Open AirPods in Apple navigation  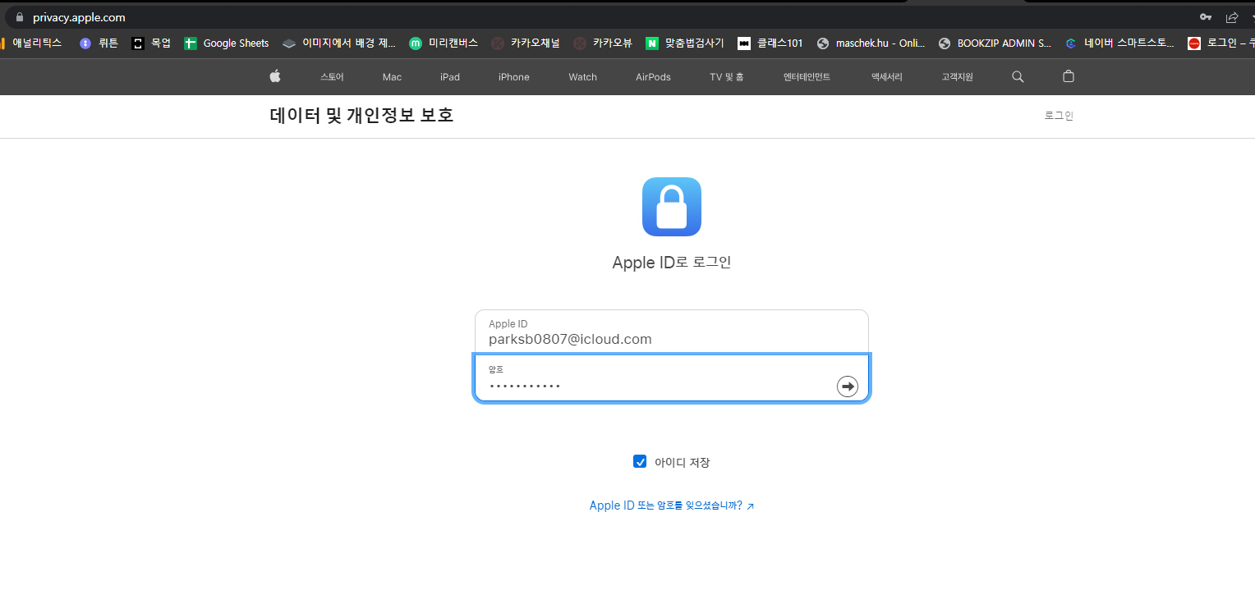tap(653, 77)
